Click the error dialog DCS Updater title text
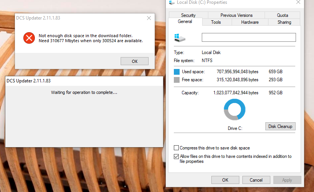The width and height of the screenshot is (314, 192). tap(38, 18)
